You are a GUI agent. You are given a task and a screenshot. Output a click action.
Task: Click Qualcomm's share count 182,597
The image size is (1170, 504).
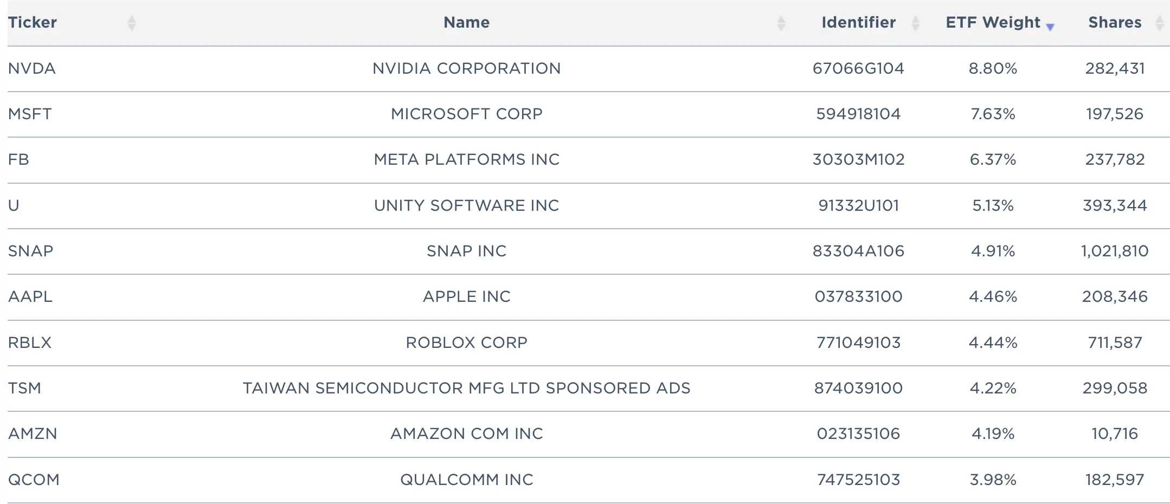[1115, 480]
